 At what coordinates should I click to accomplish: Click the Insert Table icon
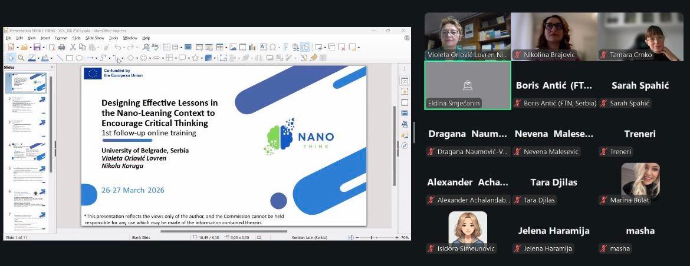coord(219,48)
